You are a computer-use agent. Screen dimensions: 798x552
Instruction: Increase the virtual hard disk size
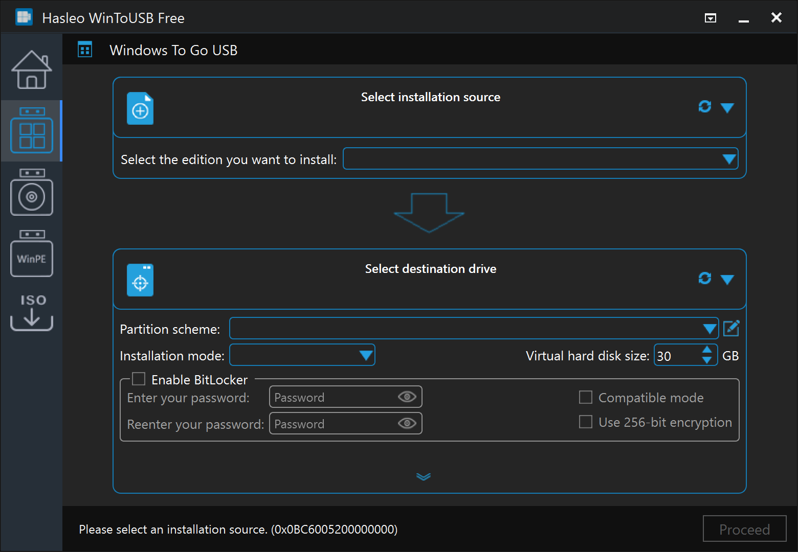[707, 350]
